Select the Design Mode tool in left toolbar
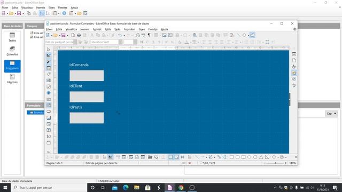Viewport: 342px width, 192px height. 49,55
